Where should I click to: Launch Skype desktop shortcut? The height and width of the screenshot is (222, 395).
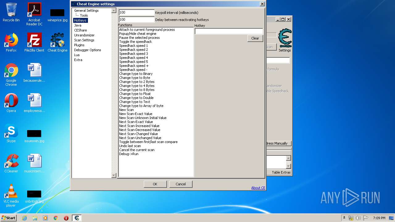11,133
